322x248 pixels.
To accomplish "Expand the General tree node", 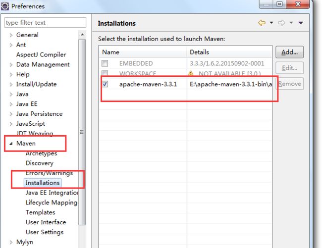I will click(11, 35).
